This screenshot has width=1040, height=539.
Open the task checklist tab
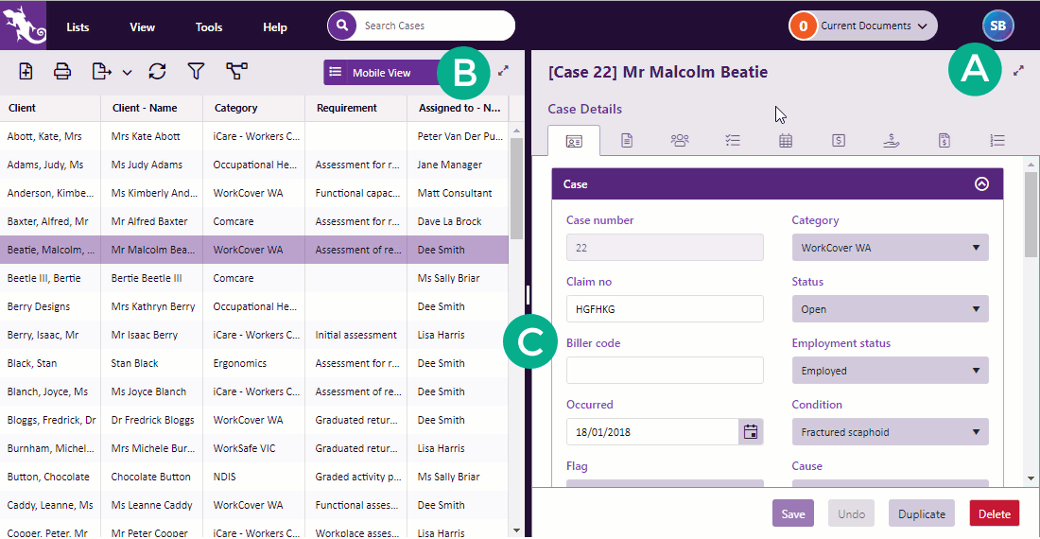[733, 141]
